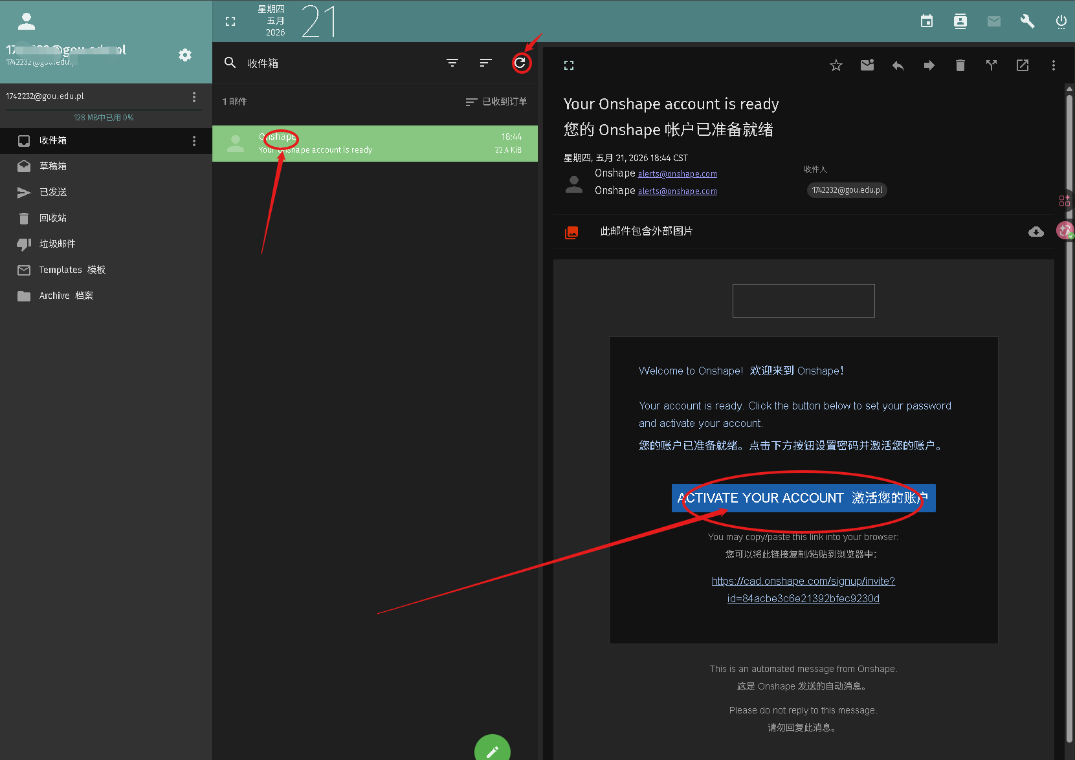Star the Onshape message
The image size is (1075, 760).
tap(836, 65)
